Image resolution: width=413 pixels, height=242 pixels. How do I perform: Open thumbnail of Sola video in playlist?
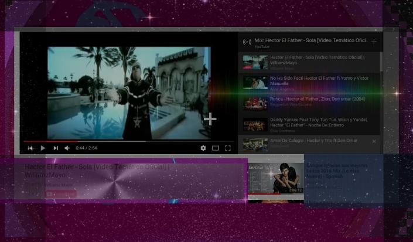click(255, 63)
